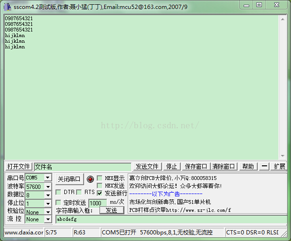Click the 清除窗口 button
Viewport: 291px width, 241px height.
223,166
